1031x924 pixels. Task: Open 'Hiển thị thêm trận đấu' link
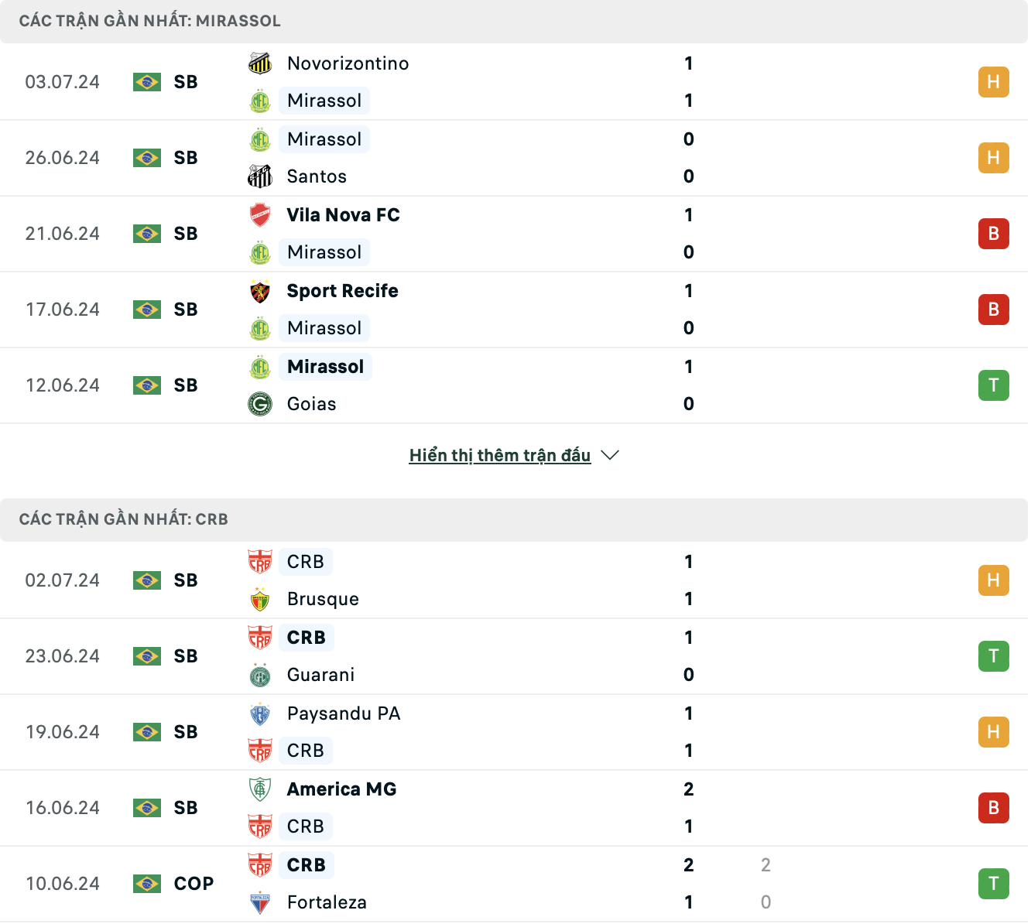pos(500,455)
